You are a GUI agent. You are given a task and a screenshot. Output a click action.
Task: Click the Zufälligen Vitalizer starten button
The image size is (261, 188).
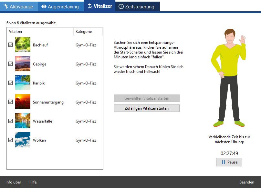click(x=146, y=108)
